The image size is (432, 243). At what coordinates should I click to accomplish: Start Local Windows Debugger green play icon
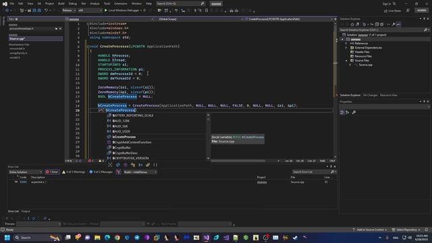[x=106, y=11]
